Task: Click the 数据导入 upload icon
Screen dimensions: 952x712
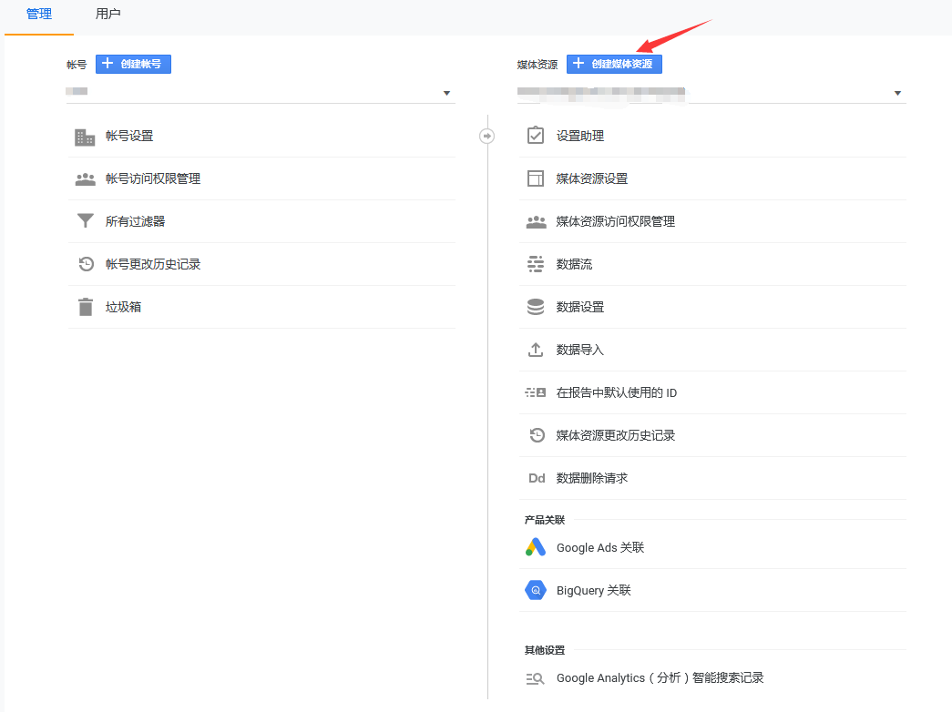Action: (x=536, y=350)
